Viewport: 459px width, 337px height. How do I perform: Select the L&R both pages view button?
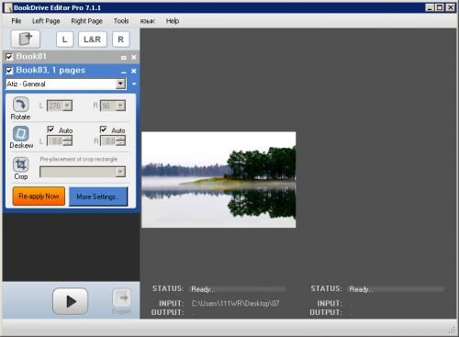(93, 39)
